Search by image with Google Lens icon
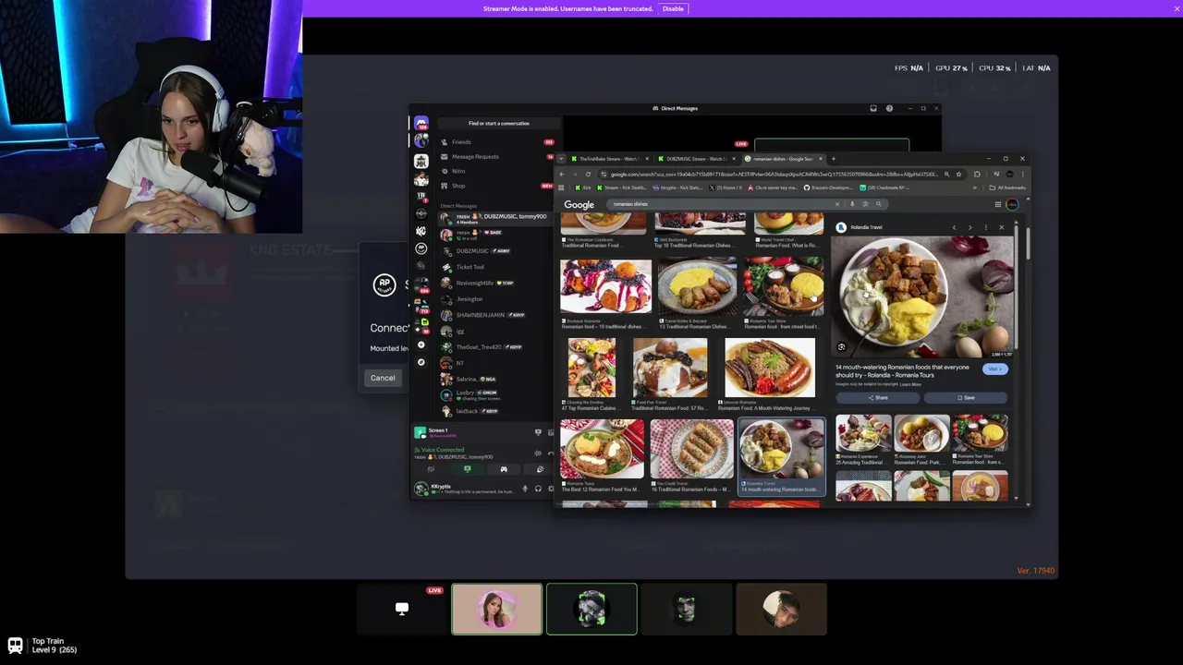This screenshot has width=1183, height=665. pos(865,204)
